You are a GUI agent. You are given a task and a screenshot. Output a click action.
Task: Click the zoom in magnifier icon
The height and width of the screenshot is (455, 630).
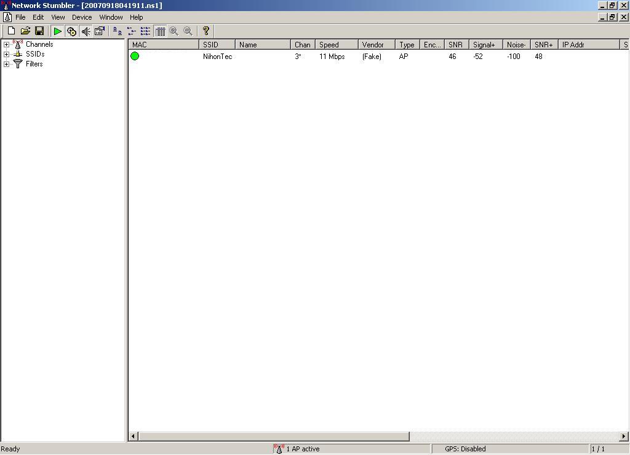click(173, 31)
